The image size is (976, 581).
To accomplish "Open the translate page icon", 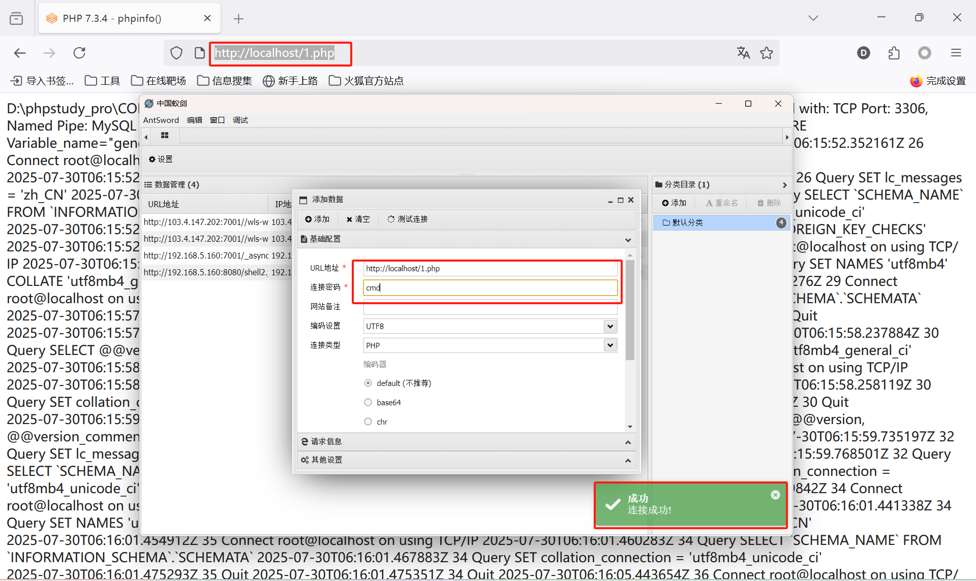I will coord(743,53).
